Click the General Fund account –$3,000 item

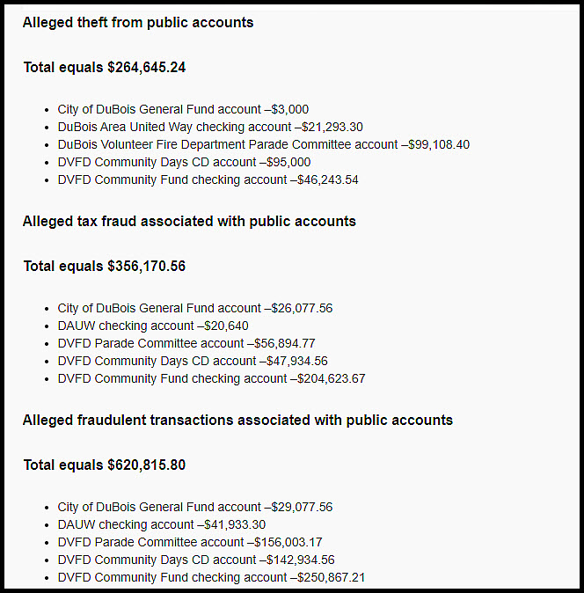click(x=183, y=110)
